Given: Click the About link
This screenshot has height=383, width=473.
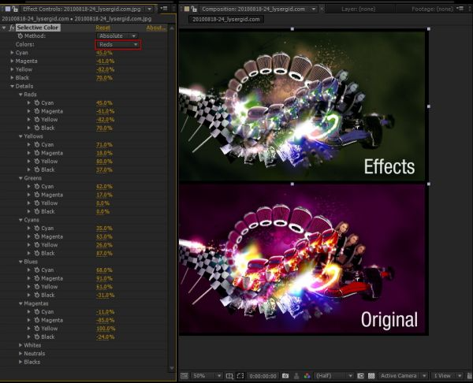Looking at the screenshot, I should click(x=156, y=28).
